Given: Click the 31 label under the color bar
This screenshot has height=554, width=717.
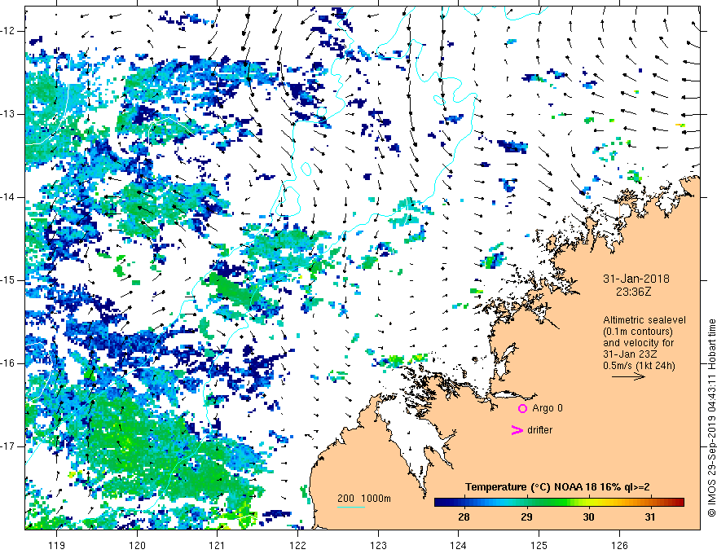Looking at the screenshot, I should tap(650, 517).
